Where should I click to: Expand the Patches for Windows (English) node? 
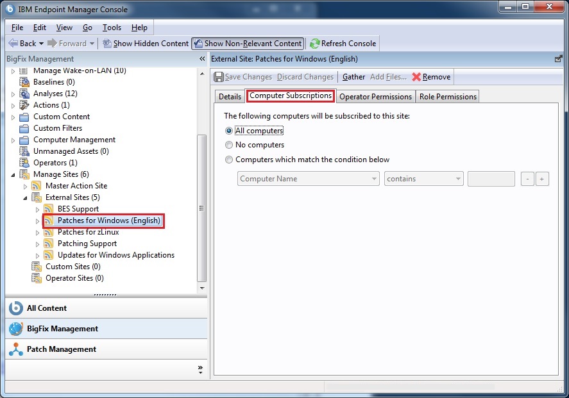[37, 220]
